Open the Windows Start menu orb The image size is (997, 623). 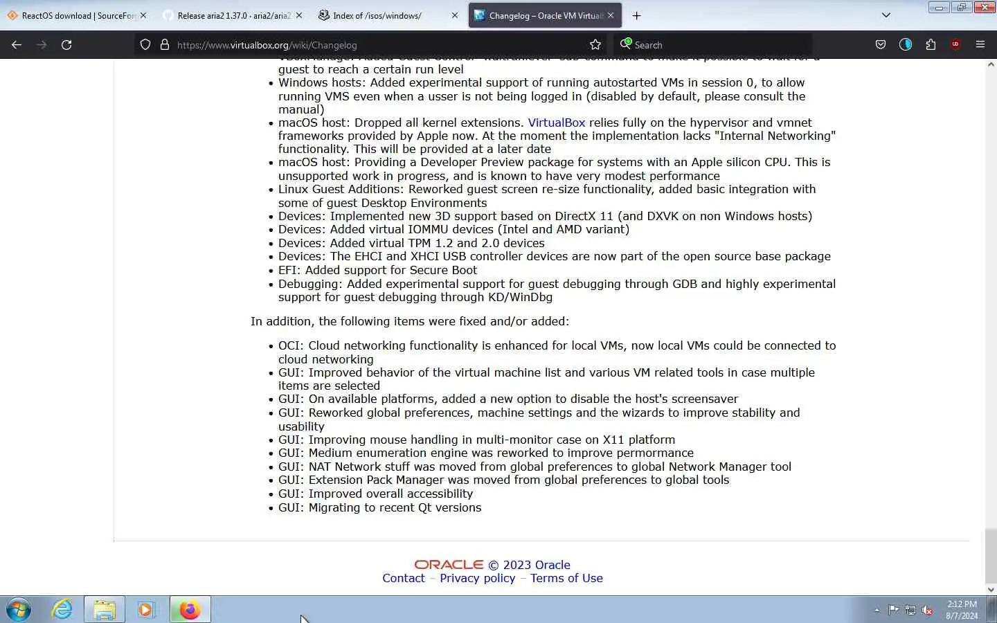point(19,609)
